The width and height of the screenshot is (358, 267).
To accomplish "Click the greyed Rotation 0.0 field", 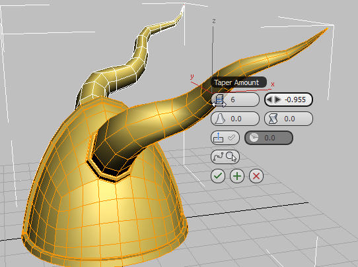I will (269, 138).
